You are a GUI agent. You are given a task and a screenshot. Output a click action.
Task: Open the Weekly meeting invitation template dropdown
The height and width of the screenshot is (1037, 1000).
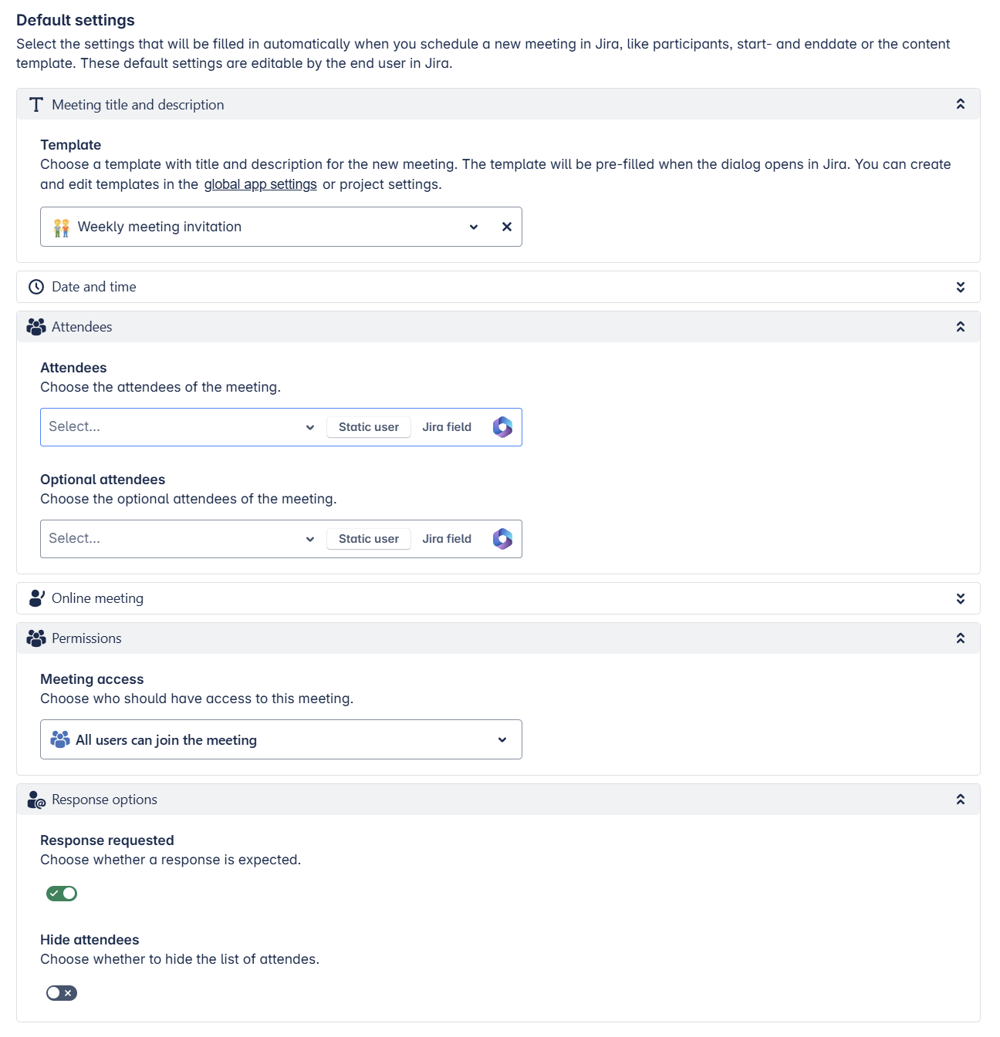474,227
